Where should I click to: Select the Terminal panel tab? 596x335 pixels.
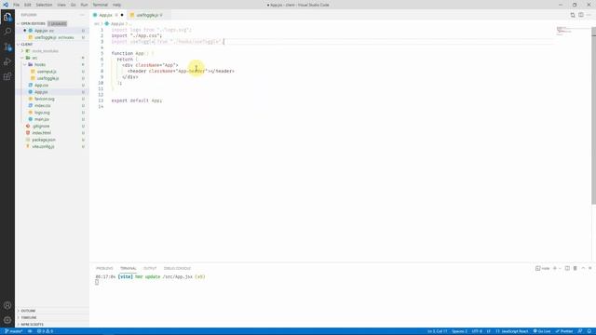[x=129, y=268]
